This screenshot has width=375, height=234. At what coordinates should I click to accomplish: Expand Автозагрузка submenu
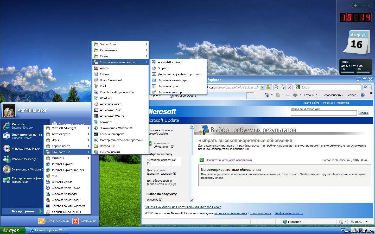[67, 134]
